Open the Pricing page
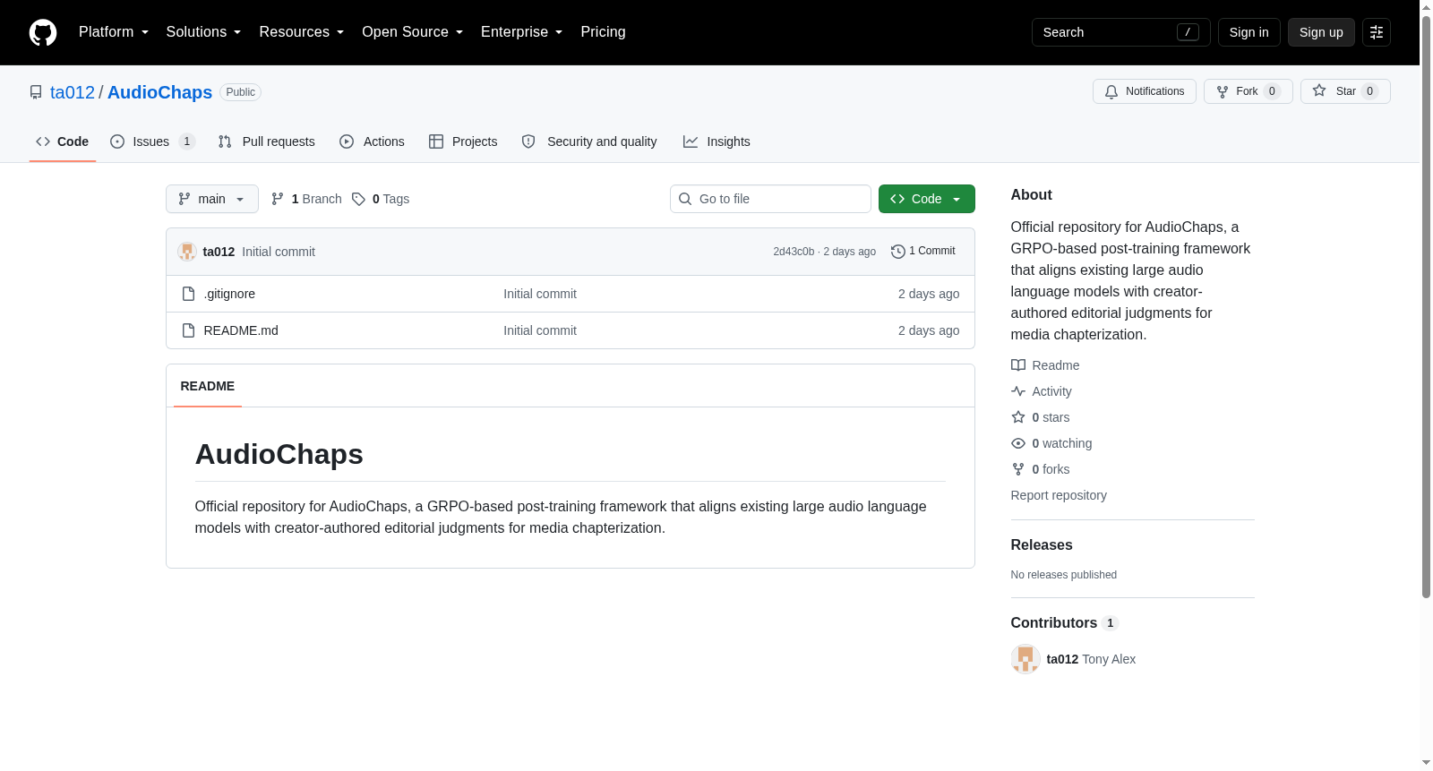The width and height of the screenshot is (1433, 771). point(603,32)
